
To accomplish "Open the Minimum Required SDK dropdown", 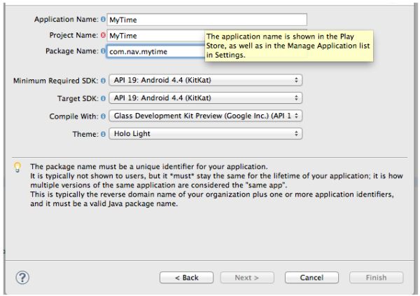I will [x=205, y=81].
